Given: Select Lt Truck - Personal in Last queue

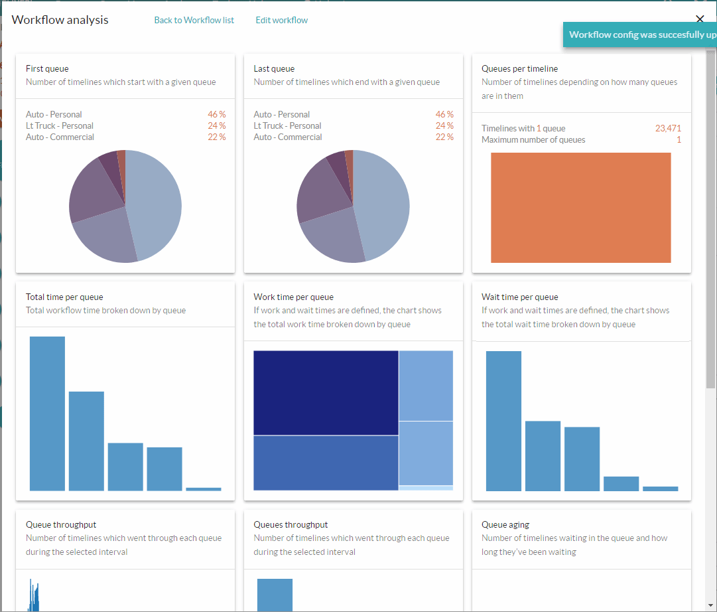Looking at the screenshot, I should (x=288, y=126).
